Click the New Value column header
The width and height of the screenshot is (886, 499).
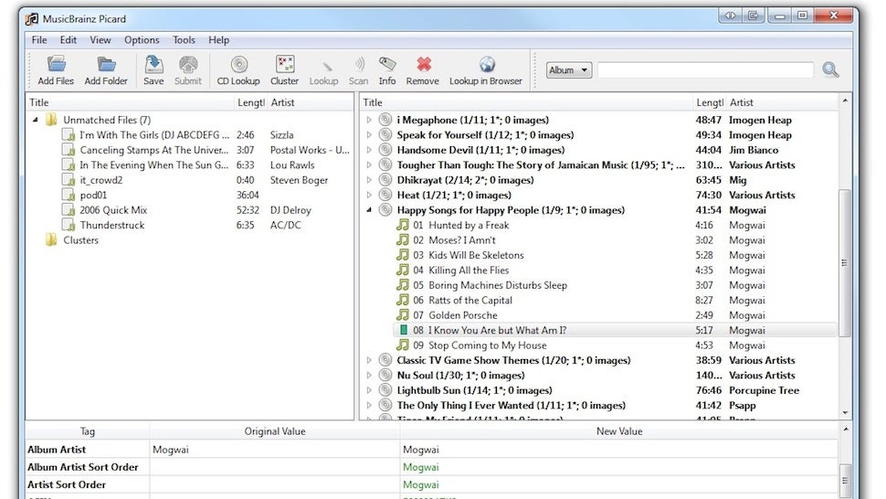618,431
